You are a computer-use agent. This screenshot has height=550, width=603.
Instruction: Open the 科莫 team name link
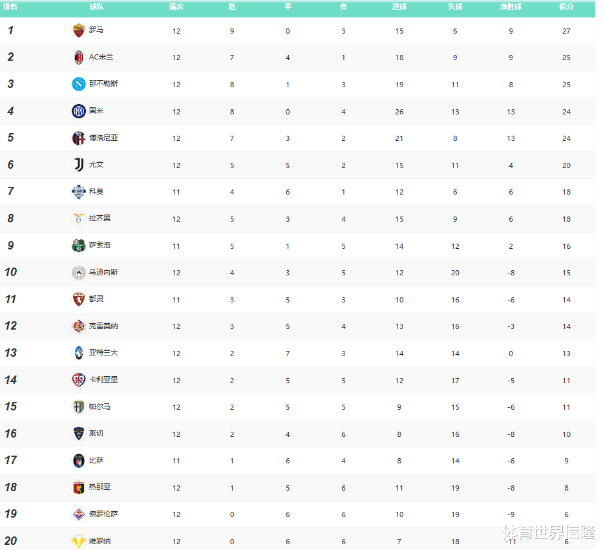point(96,192)
